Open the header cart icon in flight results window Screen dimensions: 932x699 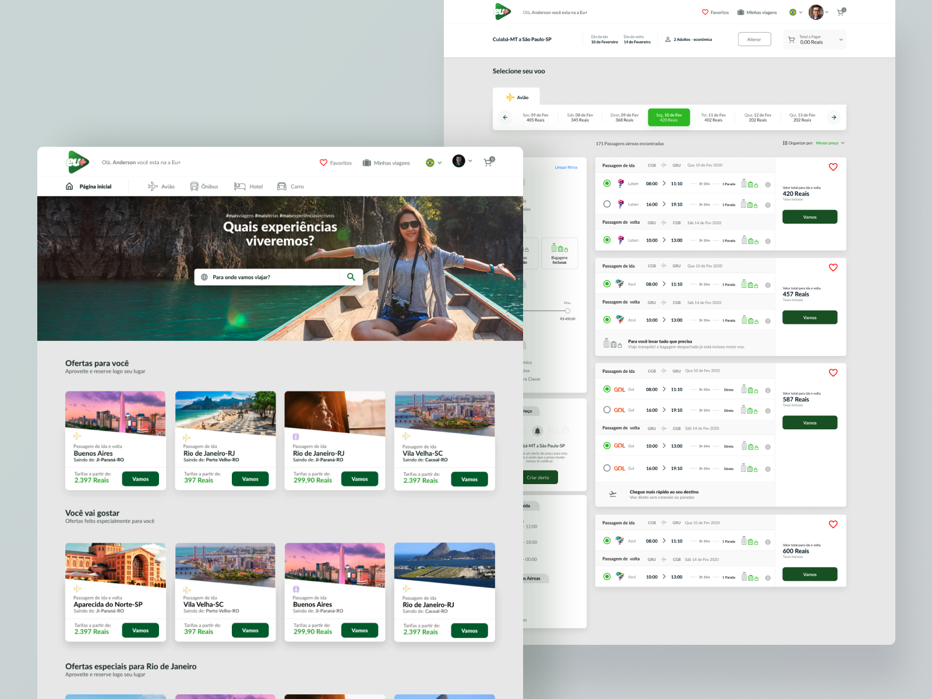coord(841,12)
